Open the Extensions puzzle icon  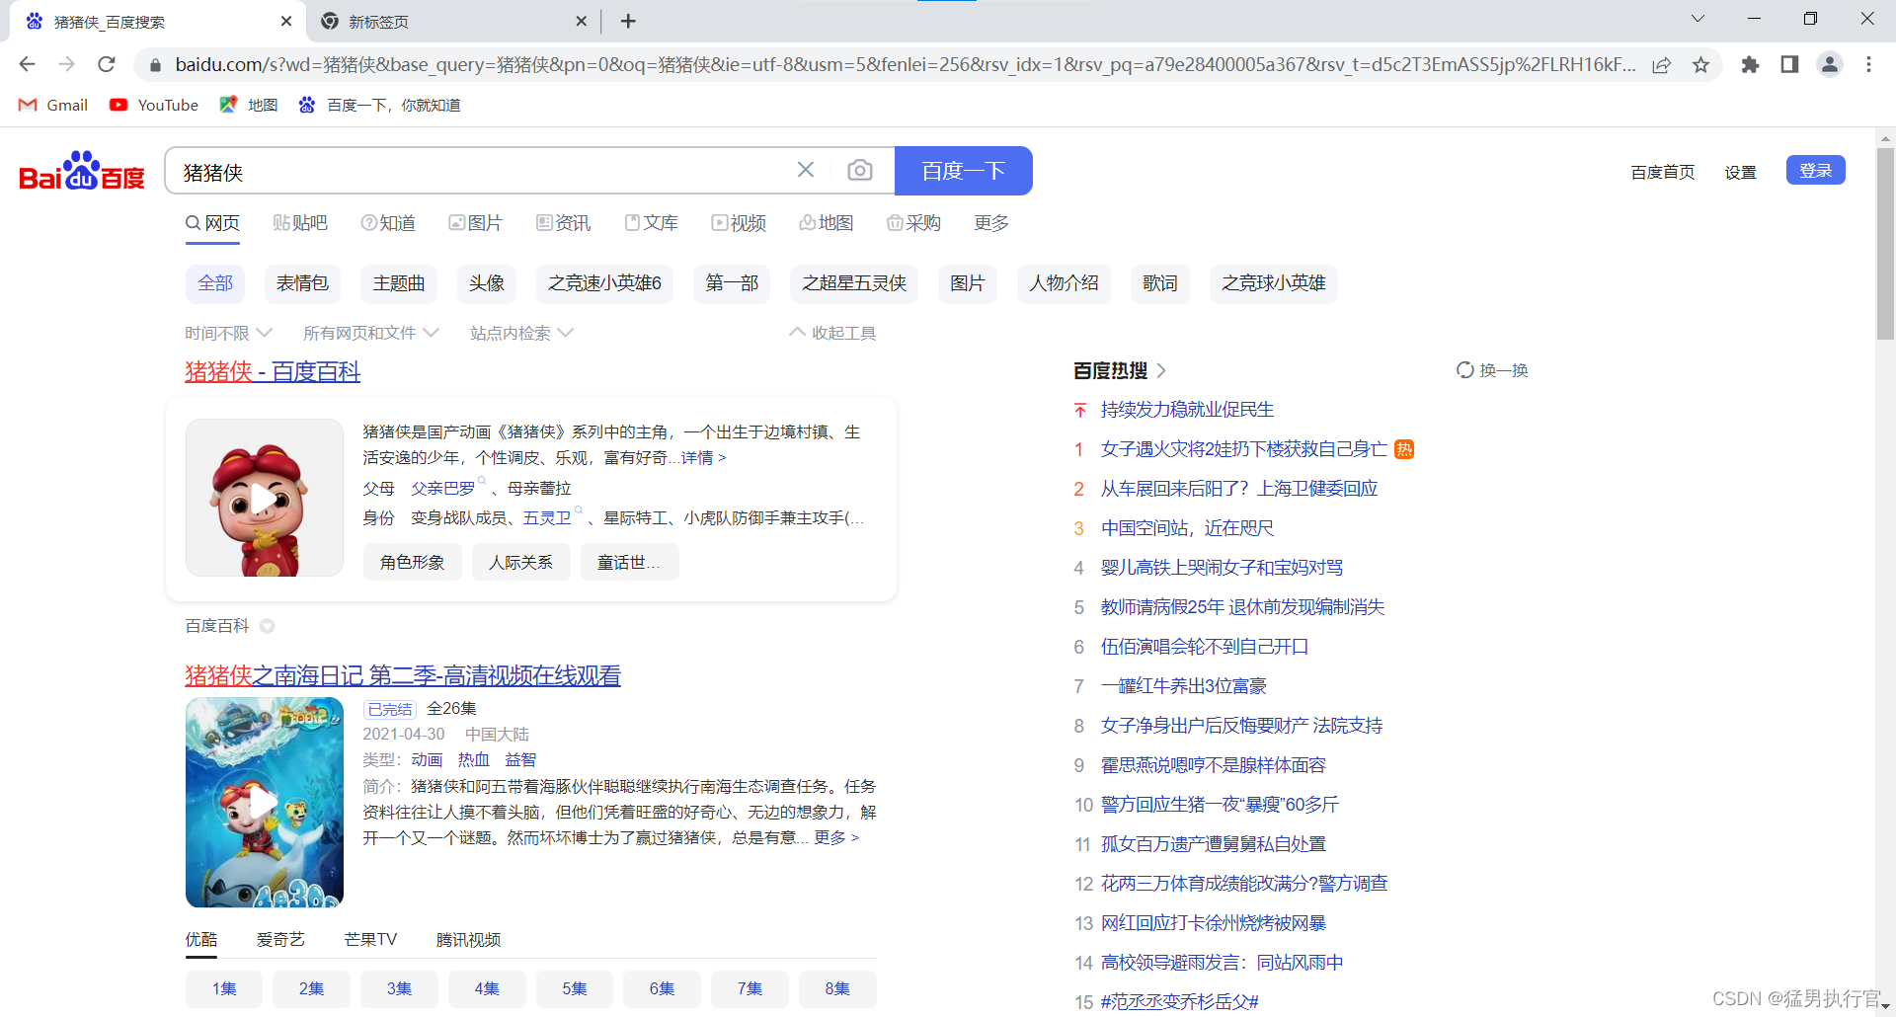coord(1750,64)
